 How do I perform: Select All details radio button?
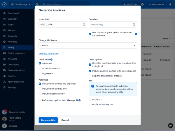[40, 63]
